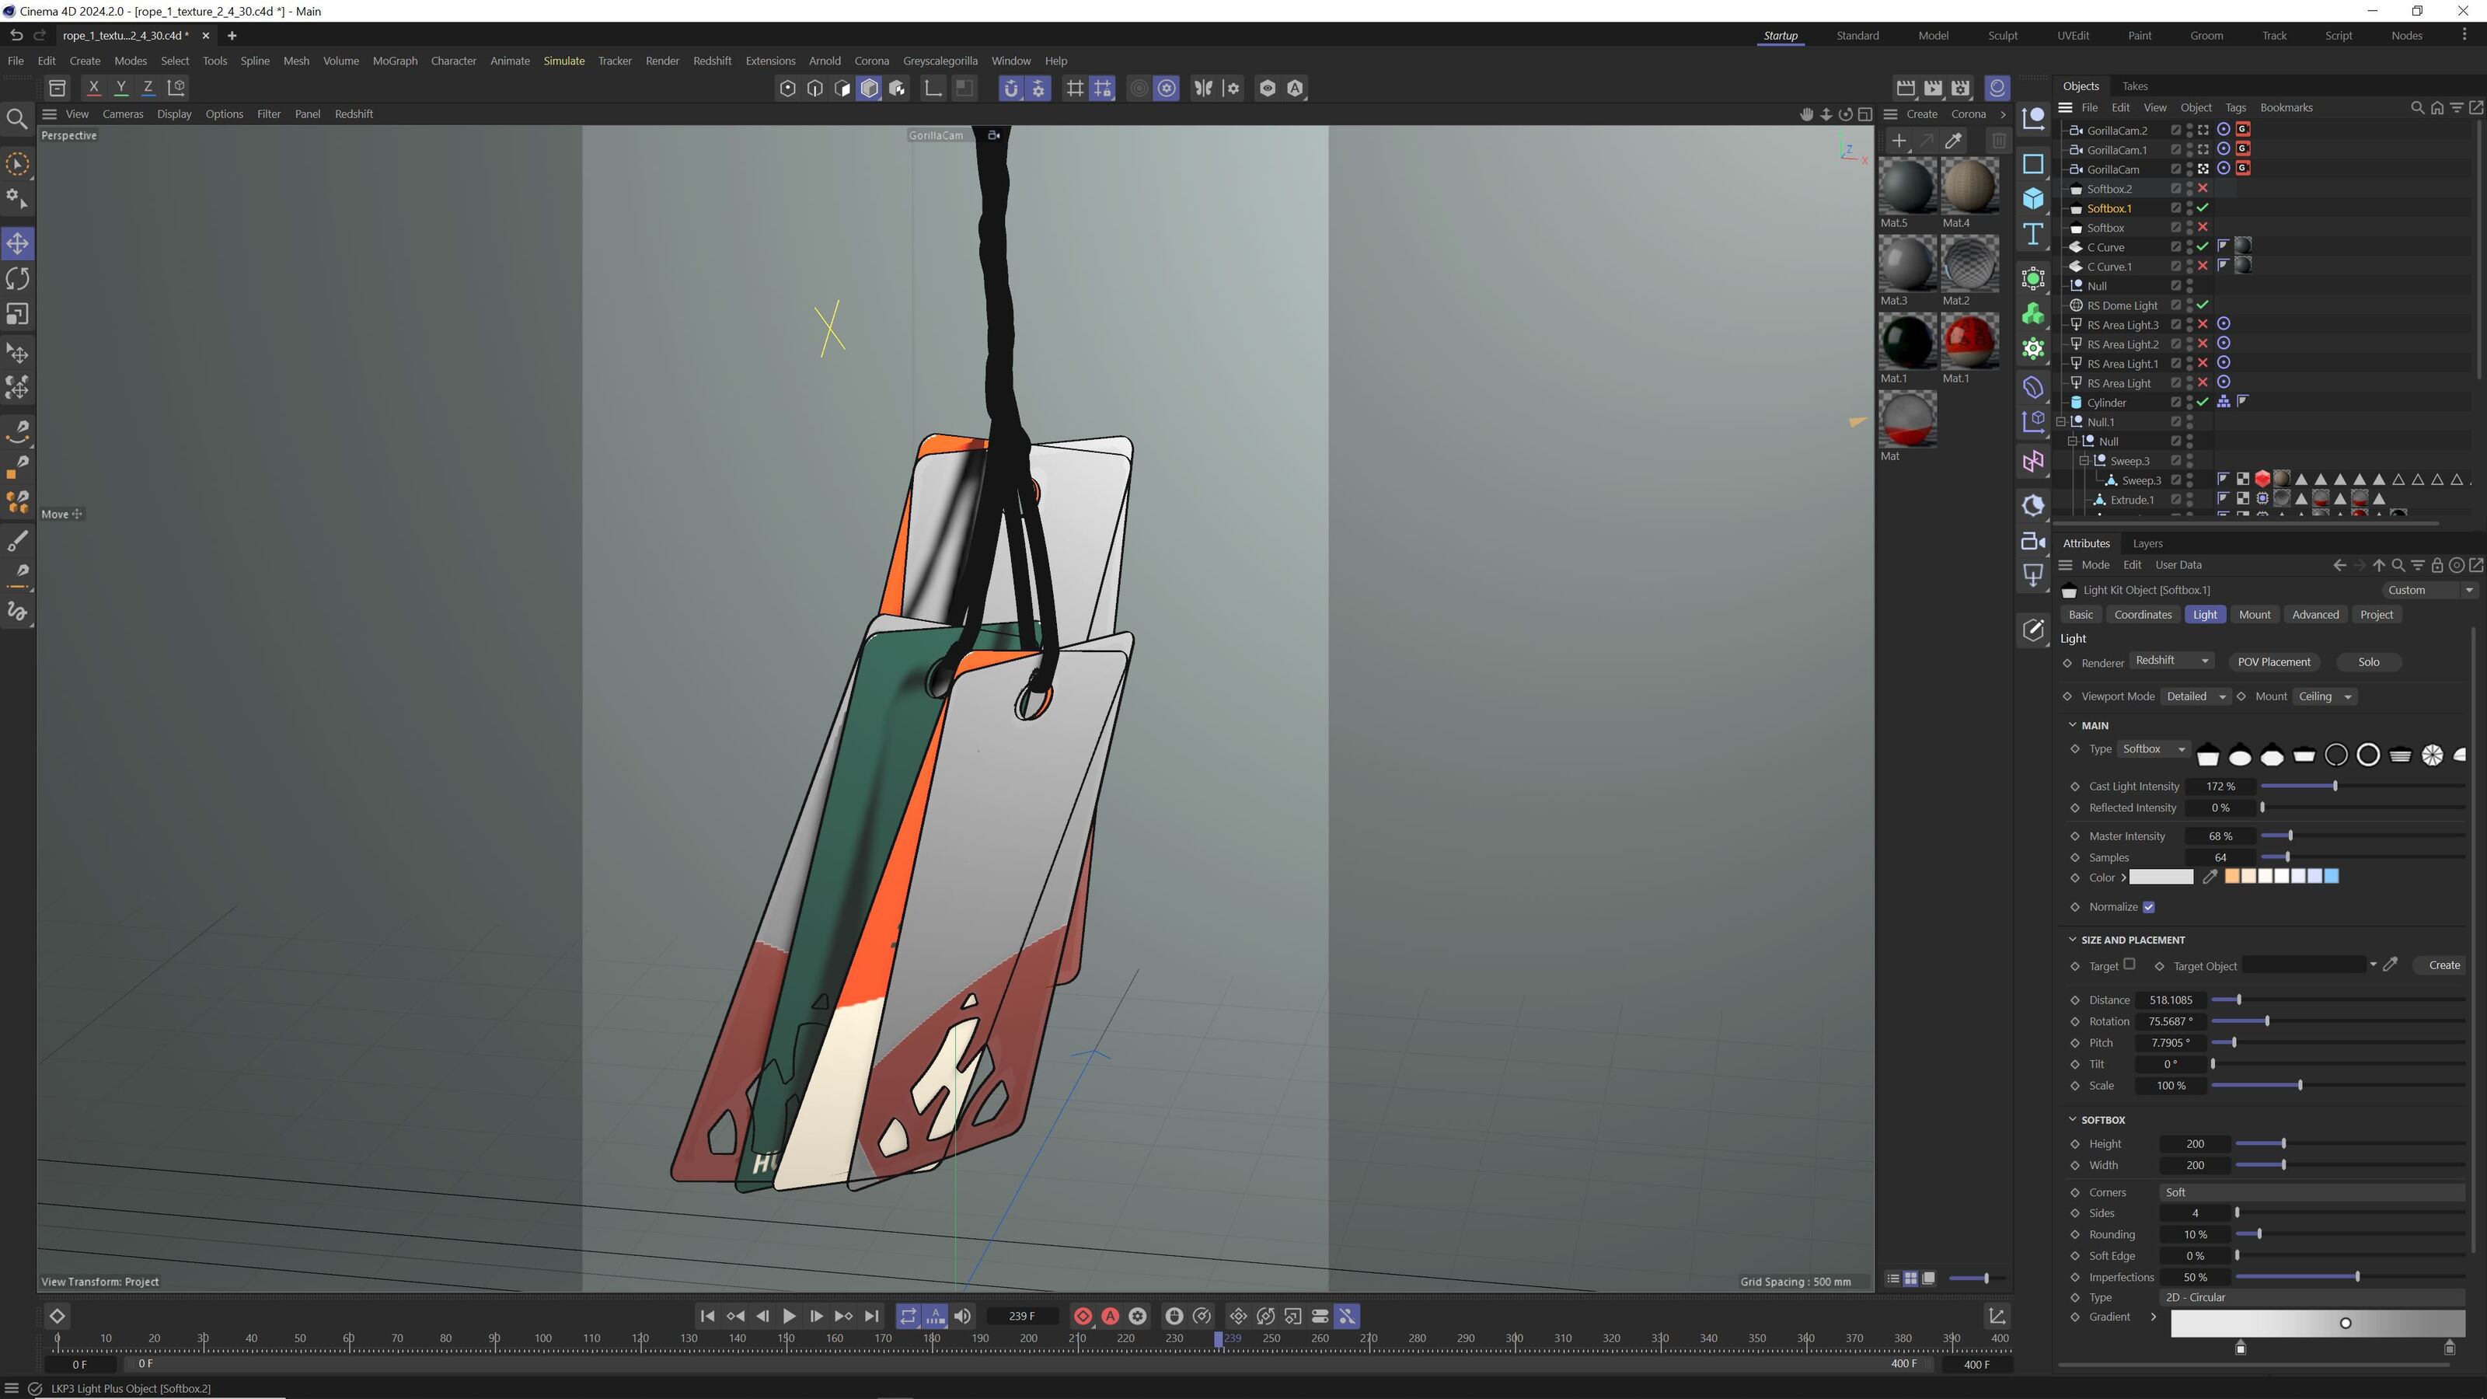This screenshot has height=1399, width=2487.
Task: Open the Renderer Redshift dropdown
Action: click(2172, 661)
